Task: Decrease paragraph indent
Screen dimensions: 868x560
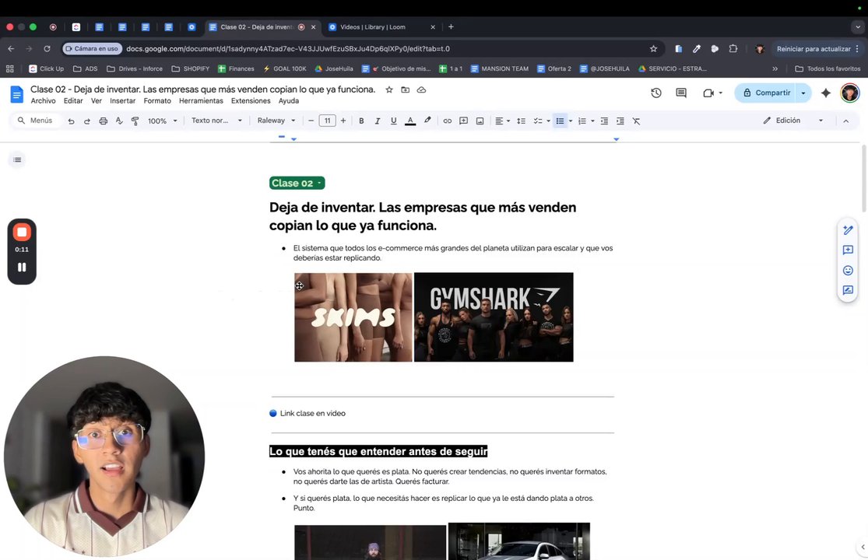Action: tap(605, 121)
